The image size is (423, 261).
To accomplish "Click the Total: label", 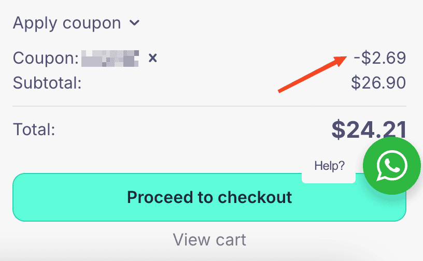I will click(34, 129).
